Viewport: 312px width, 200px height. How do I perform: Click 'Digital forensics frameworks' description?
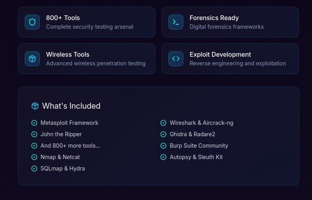[227, 27]
